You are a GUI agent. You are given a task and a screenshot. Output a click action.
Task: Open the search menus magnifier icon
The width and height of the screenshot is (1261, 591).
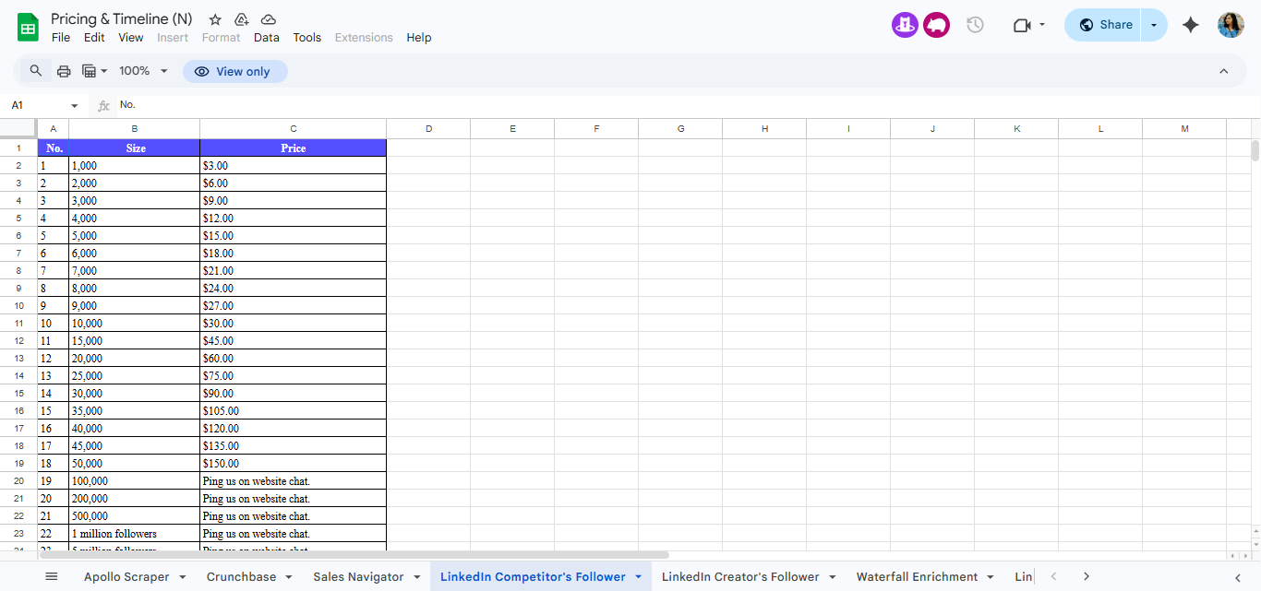pyautogui.click(x=36, y=71)
